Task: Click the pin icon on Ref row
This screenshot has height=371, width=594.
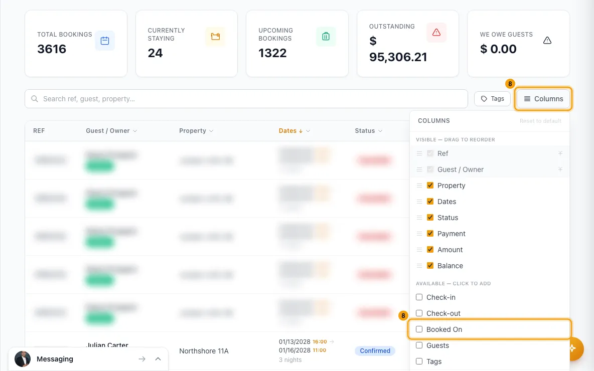Action: [560, 153]
